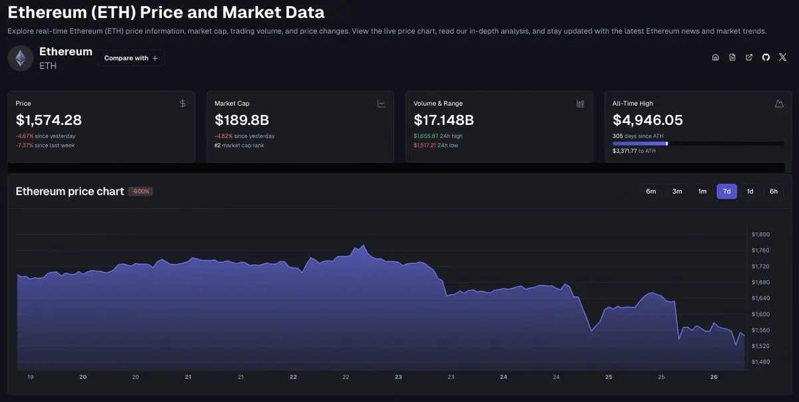Click the Ethereum logo avatar
The width and height of the screenshot is (799, 402).
(x=20, y=58)
